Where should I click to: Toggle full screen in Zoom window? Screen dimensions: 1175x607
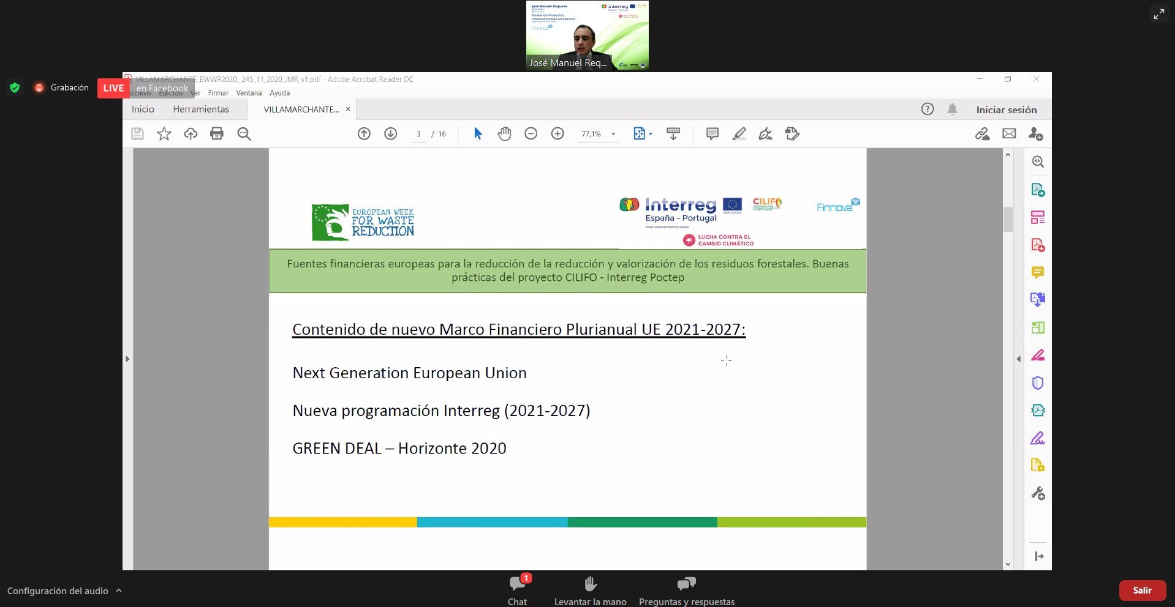[x=1159, y=13]
